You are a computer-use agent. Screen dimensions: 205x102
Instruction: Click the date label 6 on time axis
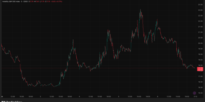(x=157, y=97)
